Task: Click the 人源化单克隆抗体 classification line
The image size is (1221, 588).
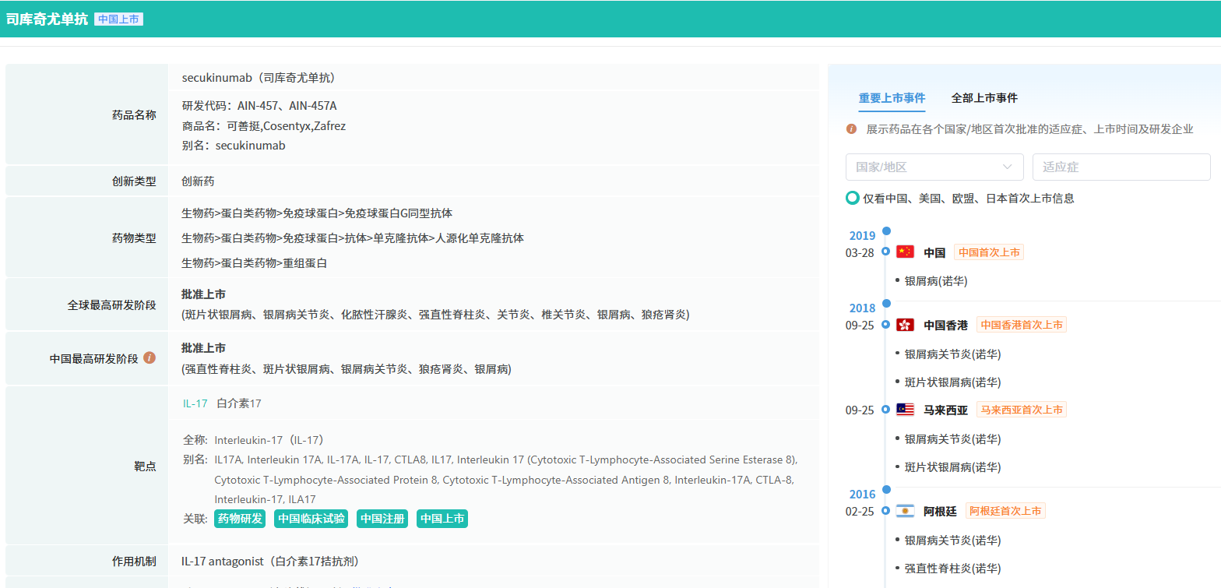Action: tap(353, 238)
